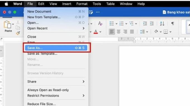
Task: Open the Format menu
Action: 82,4
